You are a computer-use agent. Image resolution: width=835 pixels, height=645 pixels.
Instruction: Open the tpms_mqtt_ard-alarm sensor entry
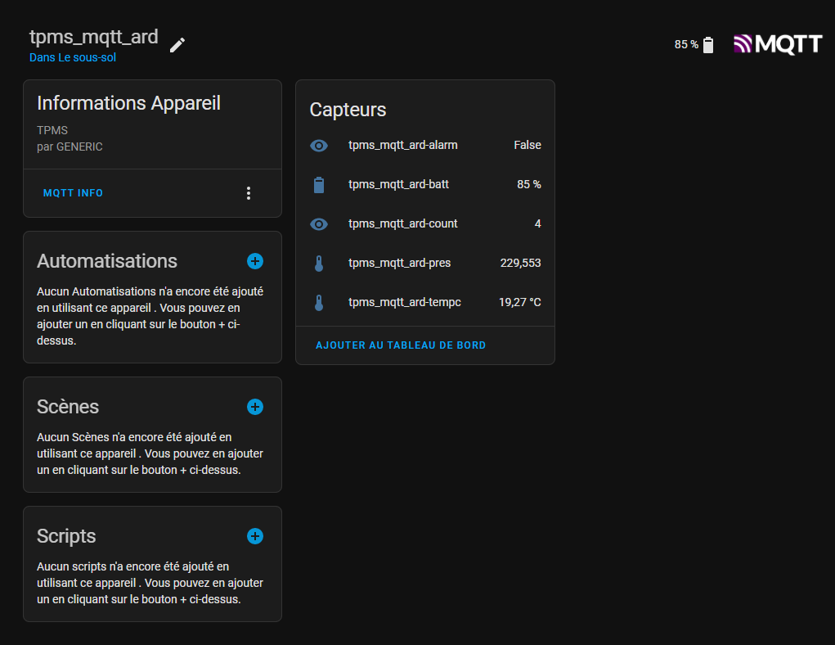click(425, 145)
